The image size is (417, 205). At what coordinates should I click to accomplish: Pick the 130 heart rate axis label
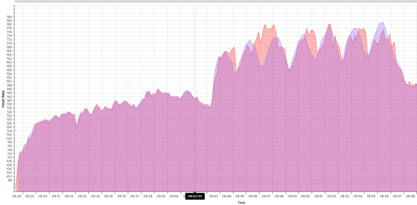pos(10,119)
